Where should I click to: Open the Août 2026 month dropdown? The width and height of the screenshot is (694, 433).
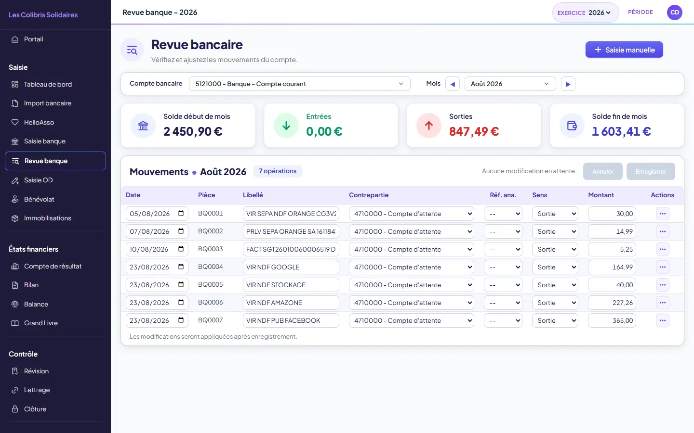[510, 84]
